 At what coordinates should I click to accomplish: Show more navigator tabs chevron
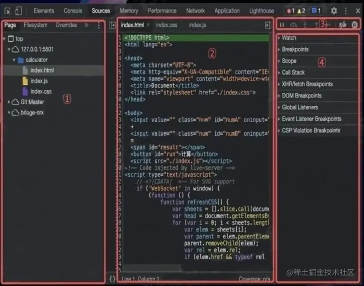[87, 25]
